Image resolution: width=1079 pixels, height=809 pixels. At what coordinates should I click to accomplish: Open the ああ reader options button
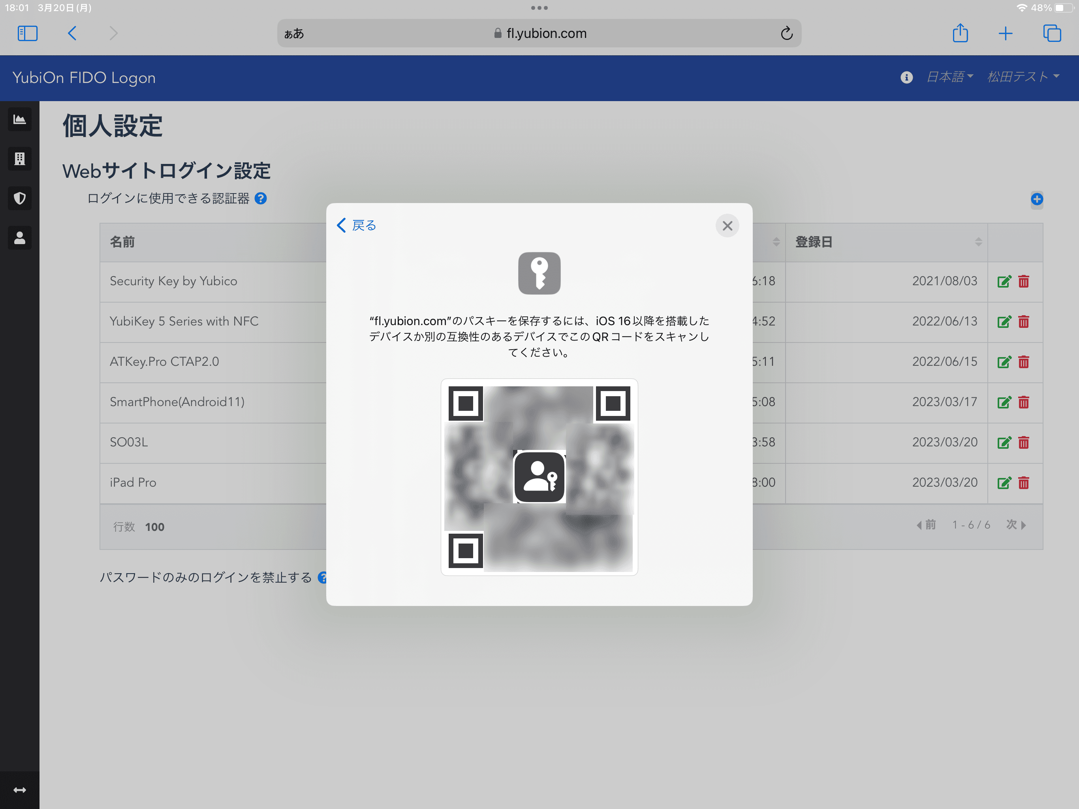click(x=294, y=34)
